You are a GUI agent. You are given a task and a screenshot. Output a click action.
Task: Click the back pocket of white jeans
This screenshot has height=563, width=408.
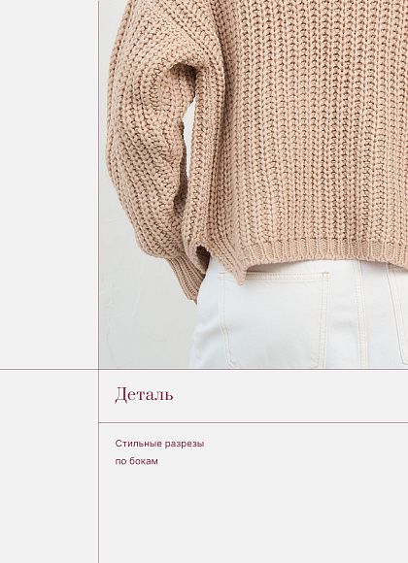[x=275, y=316]
